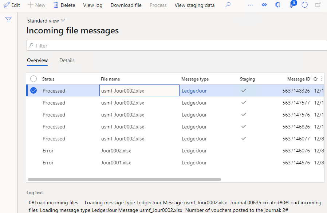
Task: Uncheck the selected row 5637148326 checkmark
Action: point(34,90)
